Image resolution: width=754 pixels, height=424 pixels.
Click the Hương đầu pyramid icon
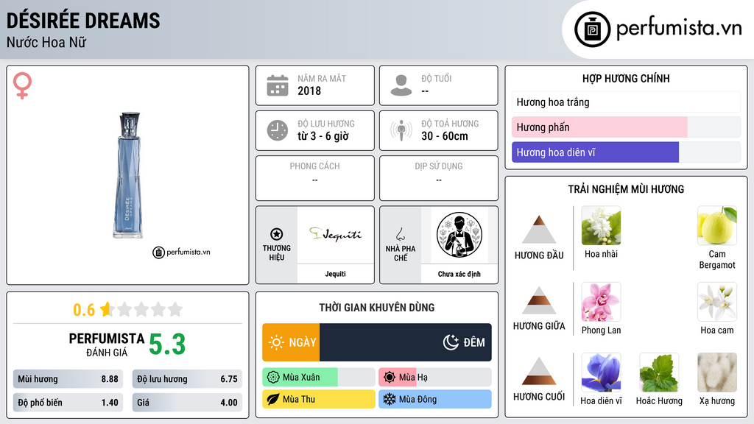[x=539, y=230]
